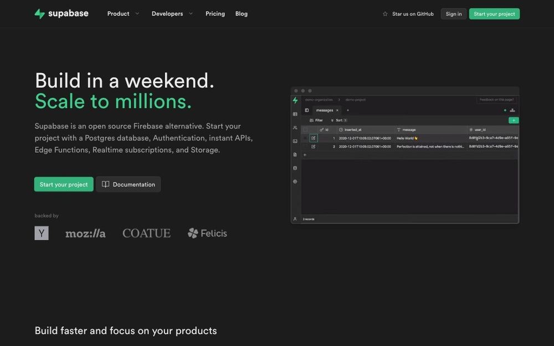Go to the Blog page
The image size is (554, 346).
tap(242, 14)
